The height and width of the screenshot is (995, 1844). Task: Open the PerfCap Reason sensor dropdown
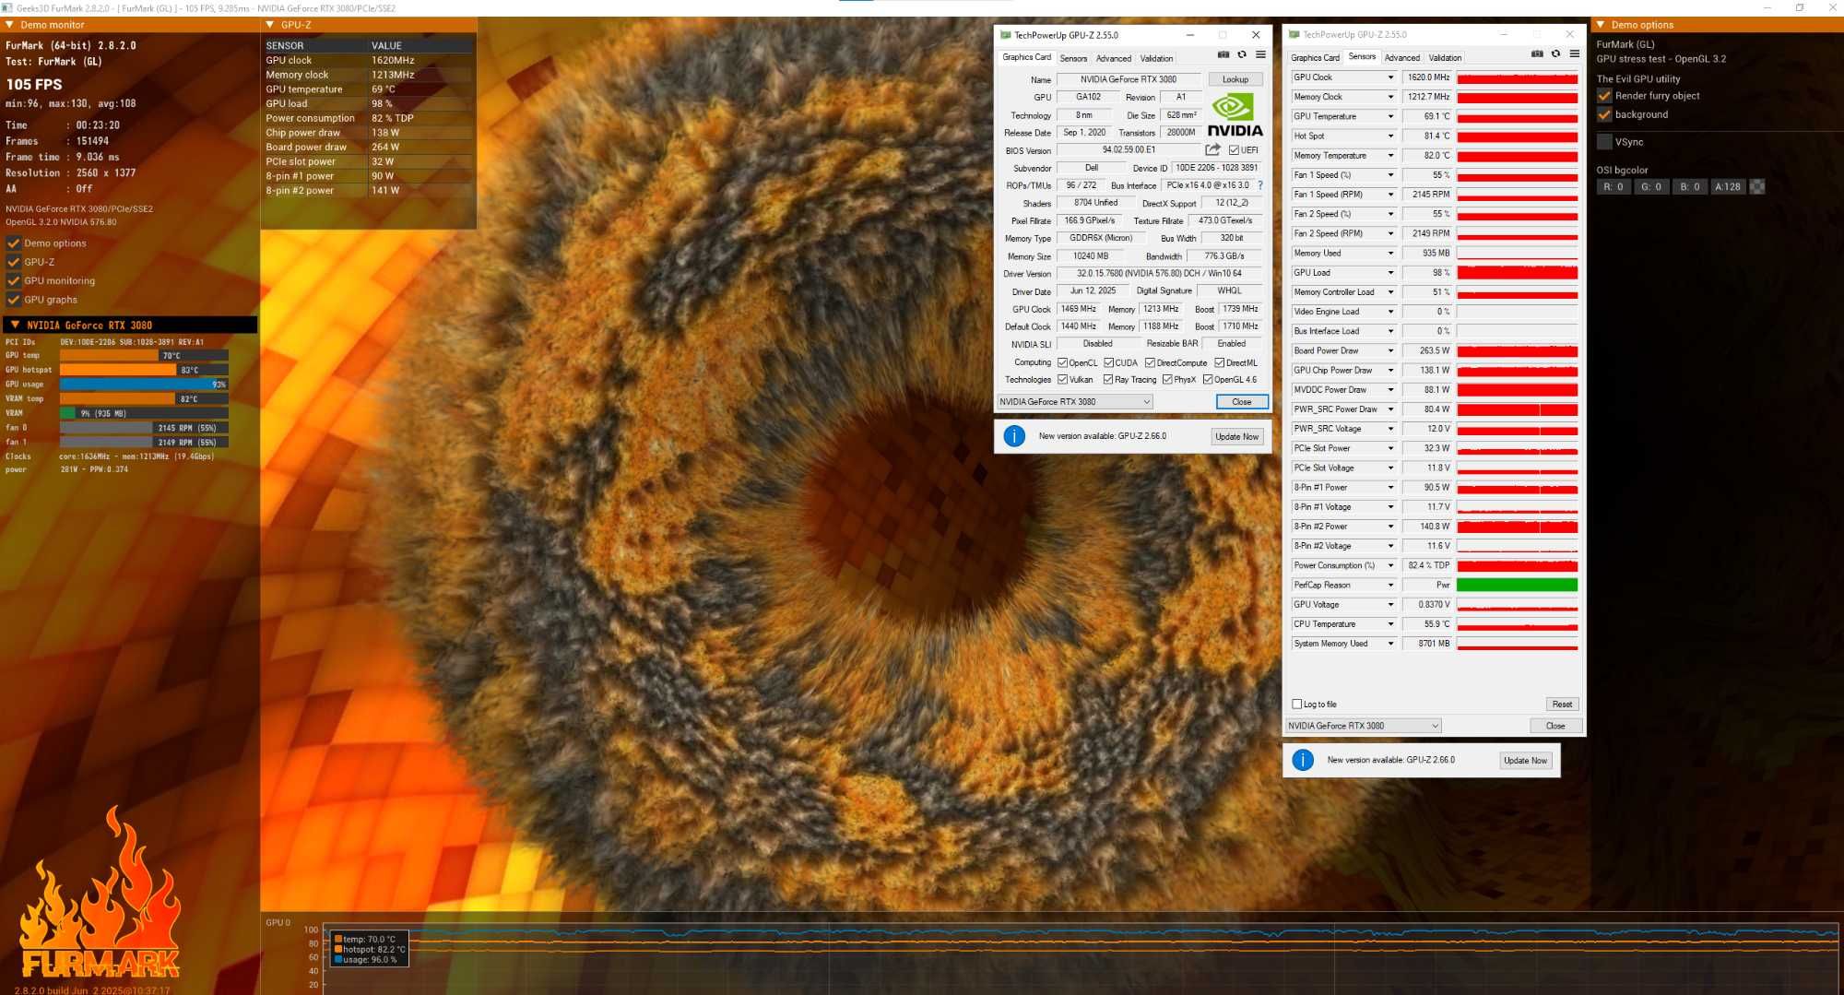click(x=1390, y=585)
